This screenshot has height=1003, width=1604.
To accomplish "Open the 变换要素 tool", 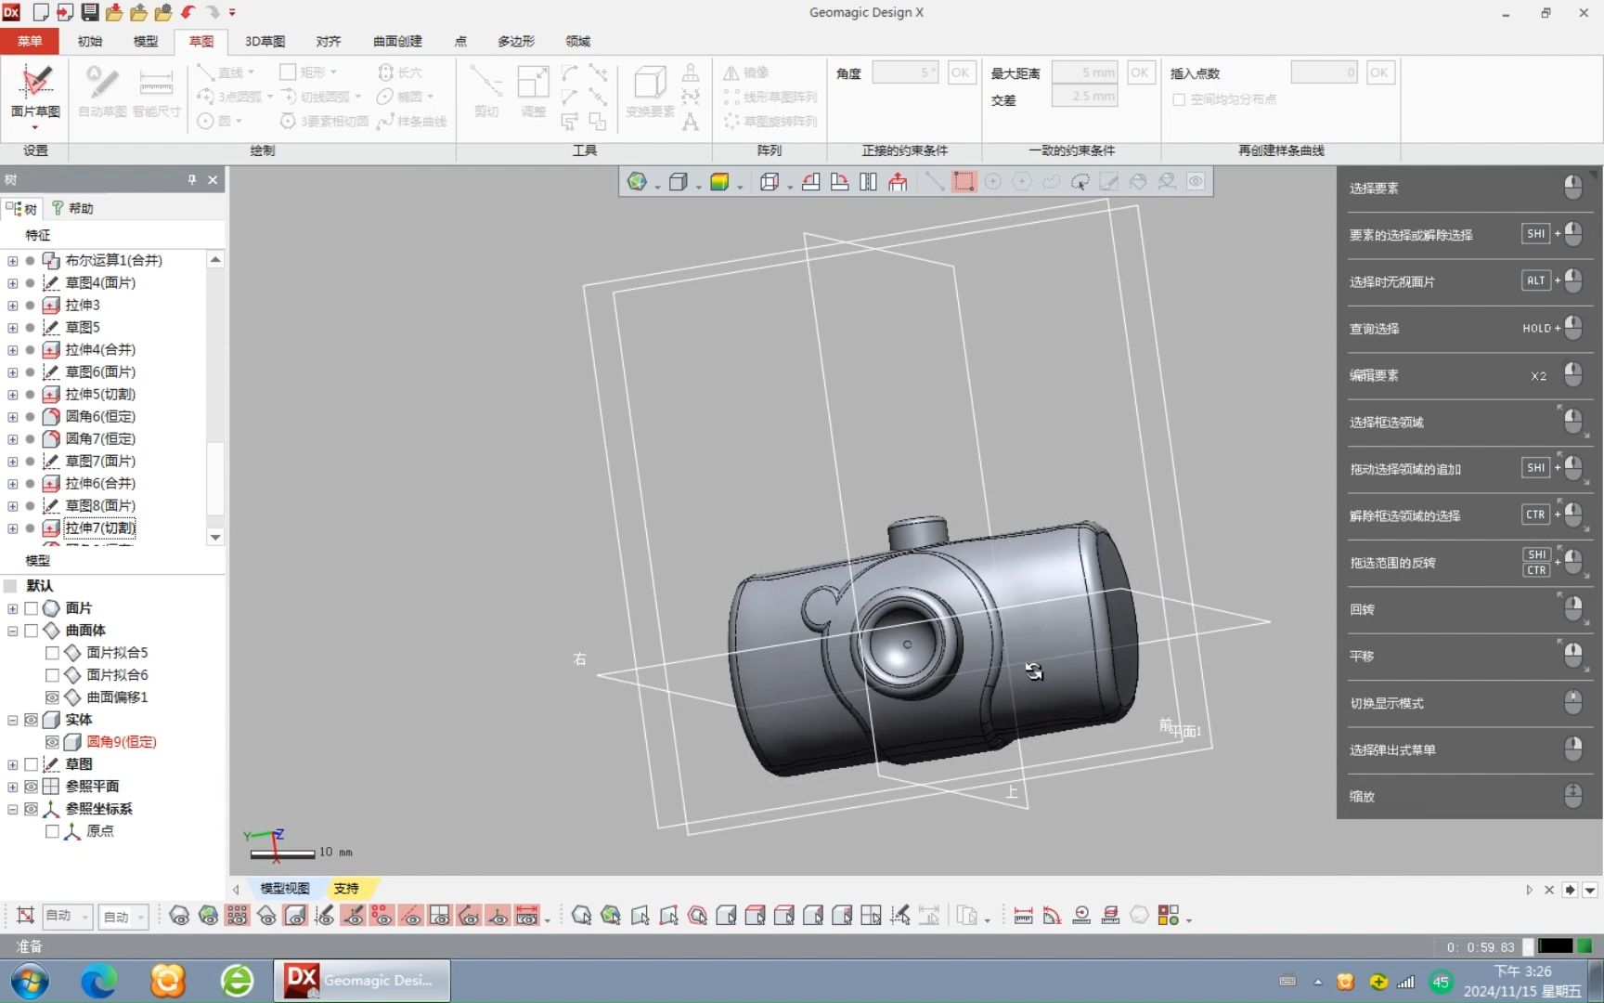I will pos(649,93).
